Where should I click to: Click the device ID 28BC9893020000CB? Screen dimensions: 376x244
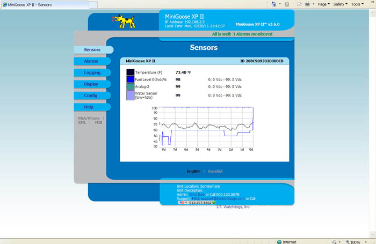262,61
